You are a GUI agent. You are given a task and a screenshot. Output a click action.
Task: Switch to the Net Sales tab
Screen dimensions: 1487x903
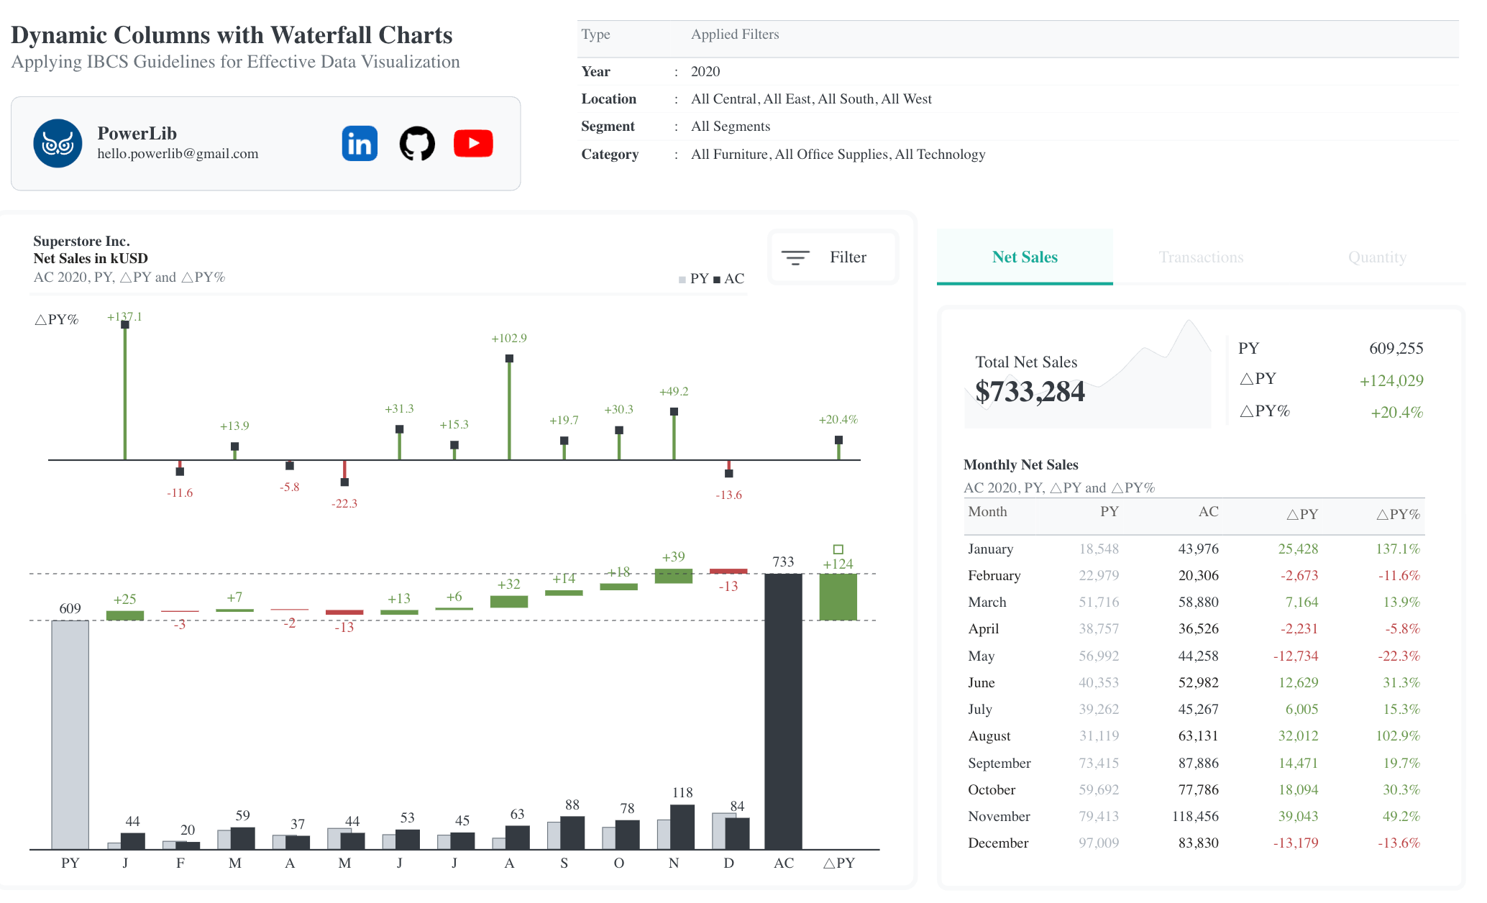click(1025, 257)
